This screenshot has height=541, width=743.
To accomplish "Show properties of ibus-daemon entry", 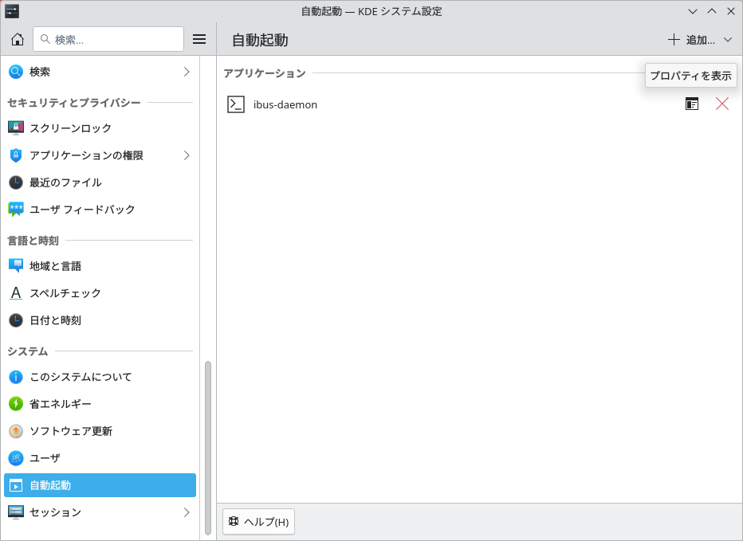I will (692, 104).
